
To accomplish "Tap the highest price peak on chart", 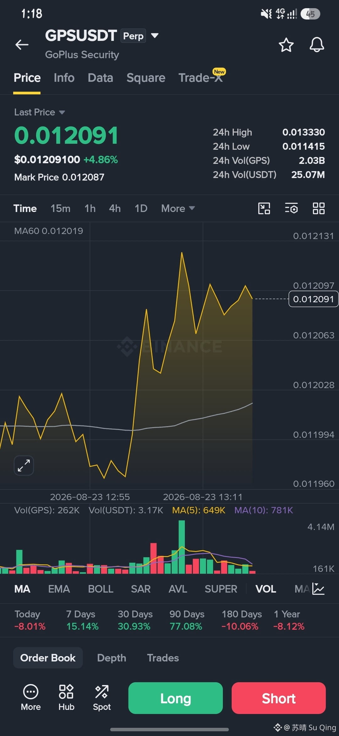I will 182,253.
